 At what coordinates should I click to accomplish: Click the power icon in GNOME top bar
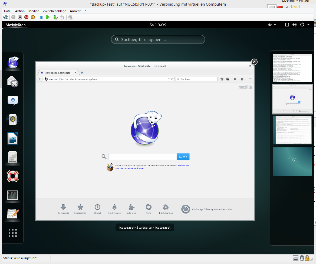coord(302,25)
